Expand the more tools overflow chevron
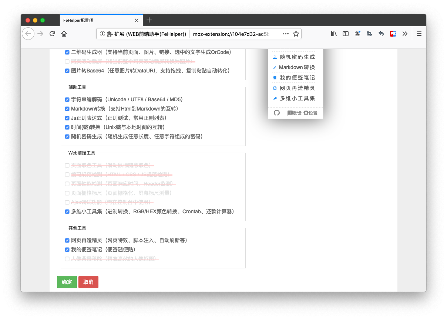447x319 pixels. [405, 34]
